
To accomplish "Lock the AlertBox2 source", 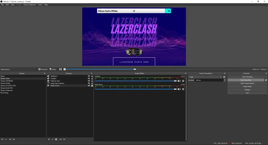I will click(92, 76).
